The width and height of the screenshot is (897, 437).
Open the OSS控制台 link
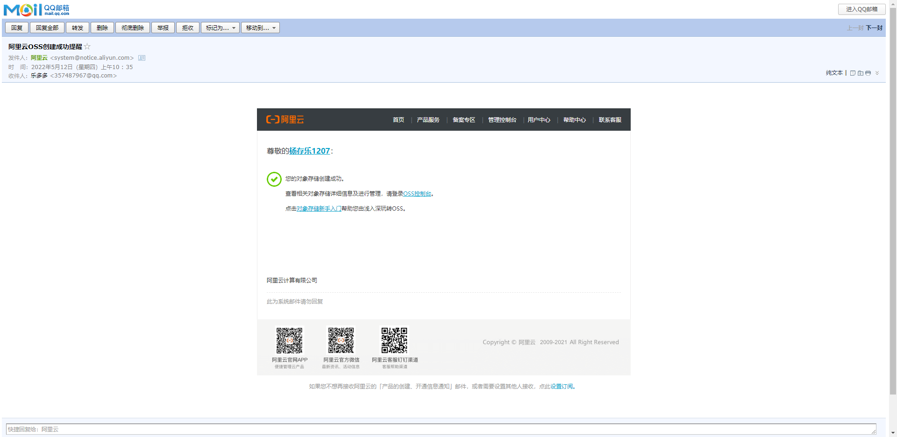point(417,194)
